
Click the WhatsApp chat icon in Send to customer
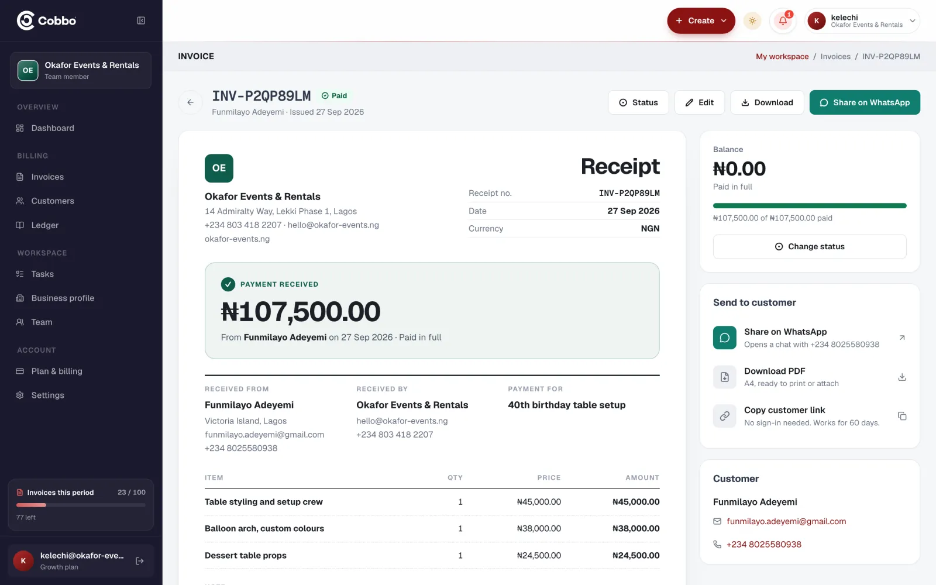pos(725,338)
